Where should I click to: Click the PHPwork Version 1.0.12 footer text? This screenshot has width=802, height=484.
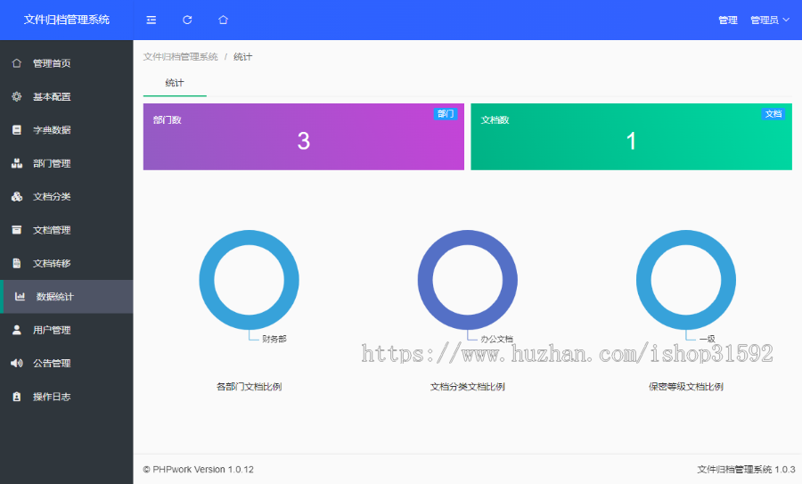point(199,469)
